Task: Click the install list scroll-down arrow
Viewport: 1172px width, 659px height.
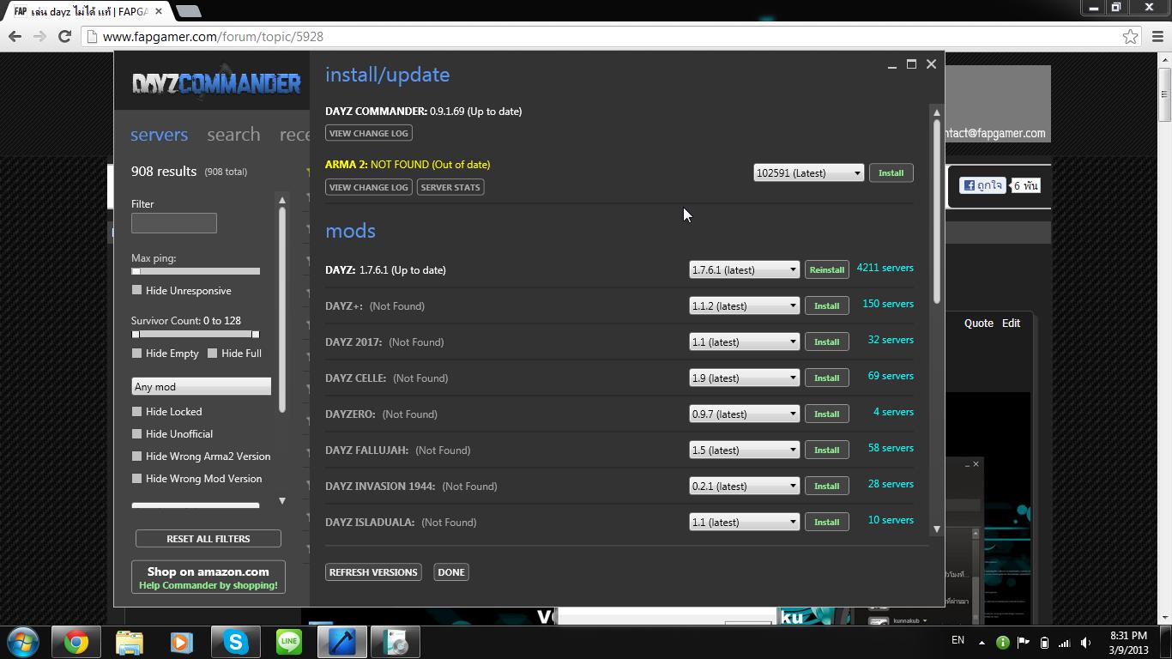Action: [937, 529]
